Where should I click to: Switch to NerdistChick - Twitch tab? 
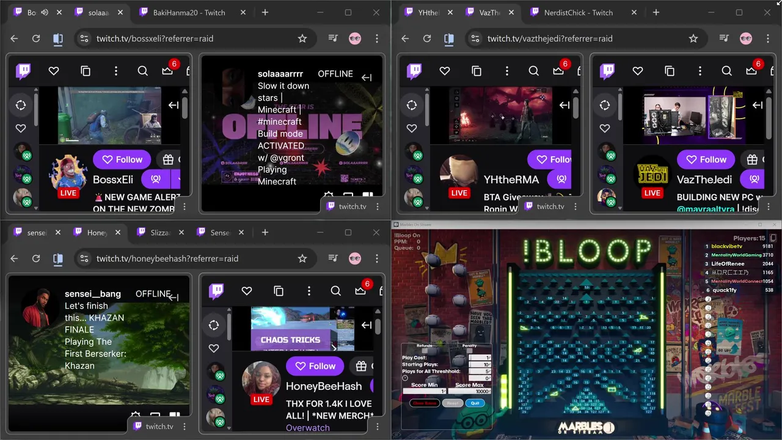pos(578,12)
